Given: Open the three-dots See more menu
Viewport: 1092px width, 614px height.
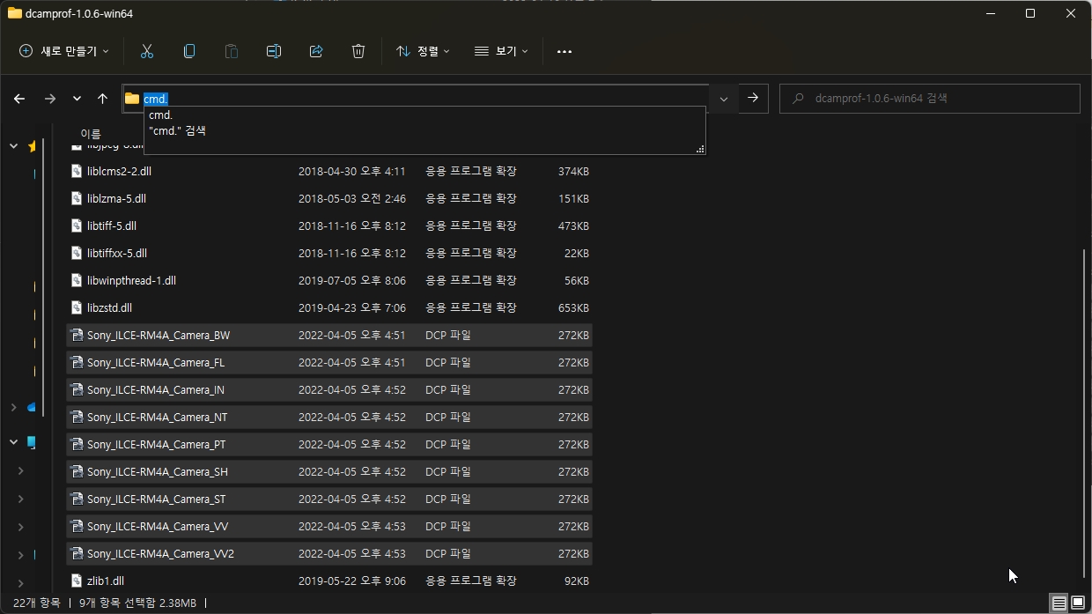Looking at the screenshot, I should [x=564, y=51].
